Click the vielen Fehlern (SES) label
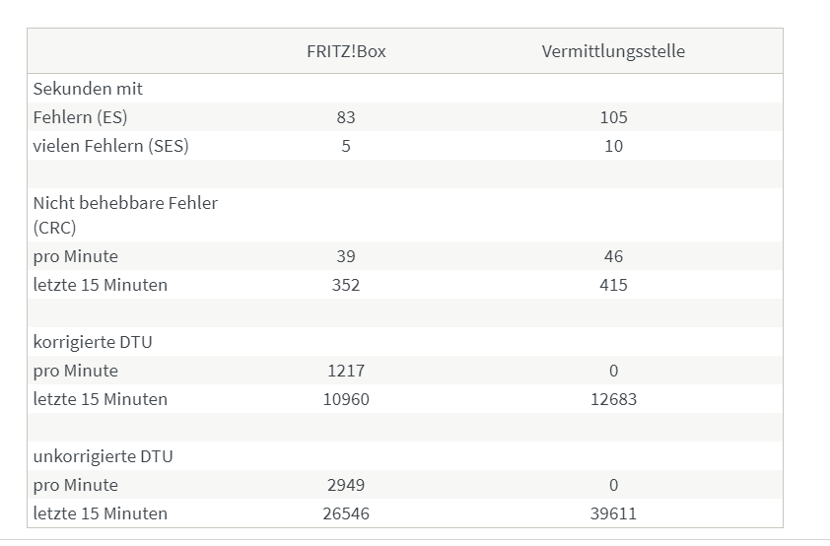The height and width of the screenshot is (546, 830). point(110,146)
